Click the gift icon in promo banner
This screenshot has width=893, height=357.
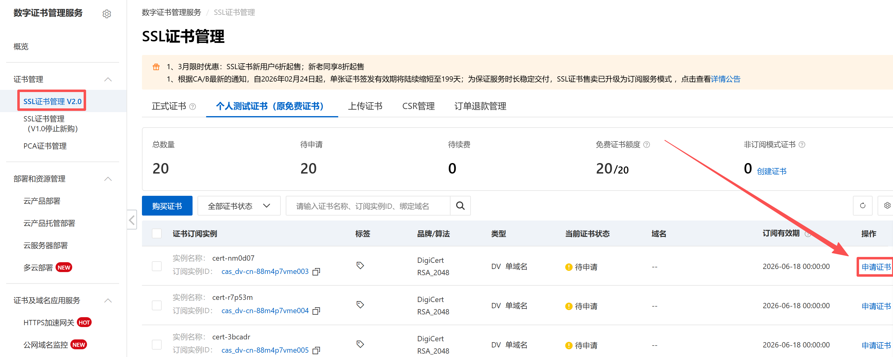pos(156,67)
